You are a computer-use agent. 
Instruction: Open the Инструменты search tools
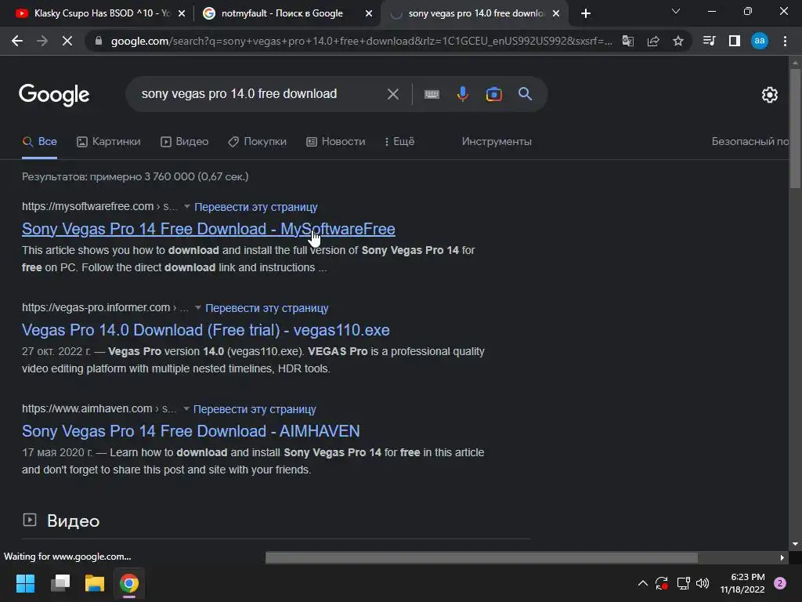click(497, 142)
